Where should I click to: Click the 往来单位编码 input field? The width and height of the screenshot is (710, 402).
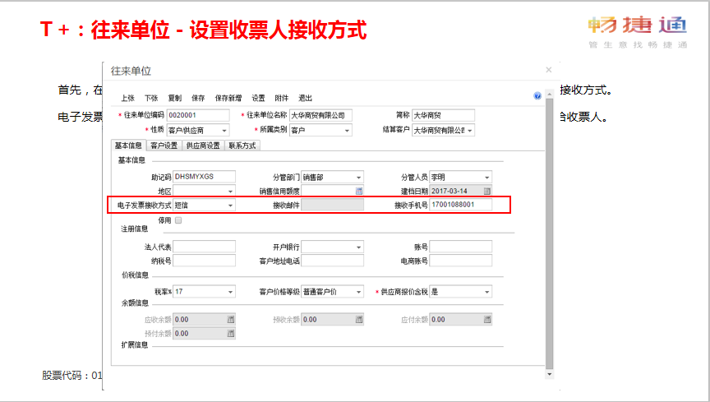pyautogui.click(x=198, y=116)
